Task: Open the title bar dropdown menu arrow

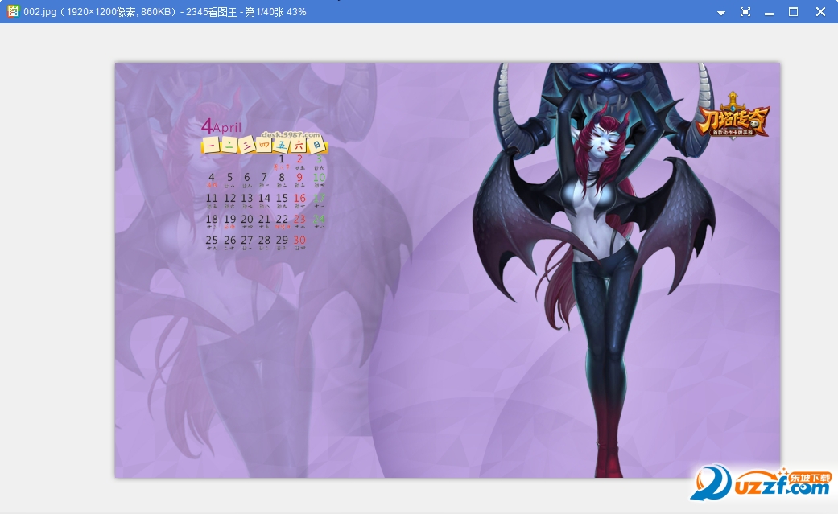Action: (x=721, y=13)
